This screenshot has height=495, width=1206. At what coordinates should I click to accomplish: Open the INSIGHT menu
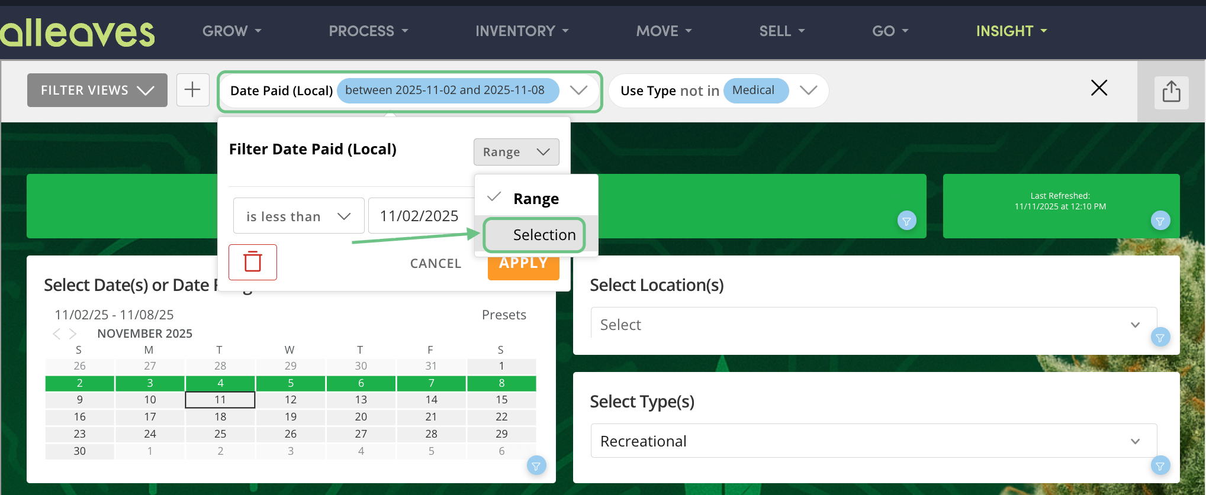(1011, 31)
